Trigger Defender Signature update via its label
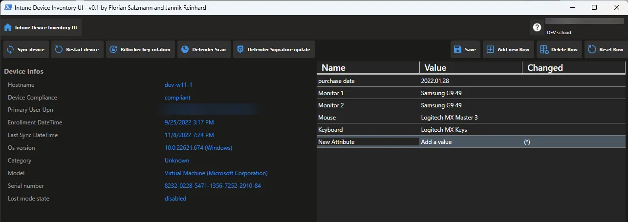The height and width of the screenshot is (222, 628). point(279,50)
